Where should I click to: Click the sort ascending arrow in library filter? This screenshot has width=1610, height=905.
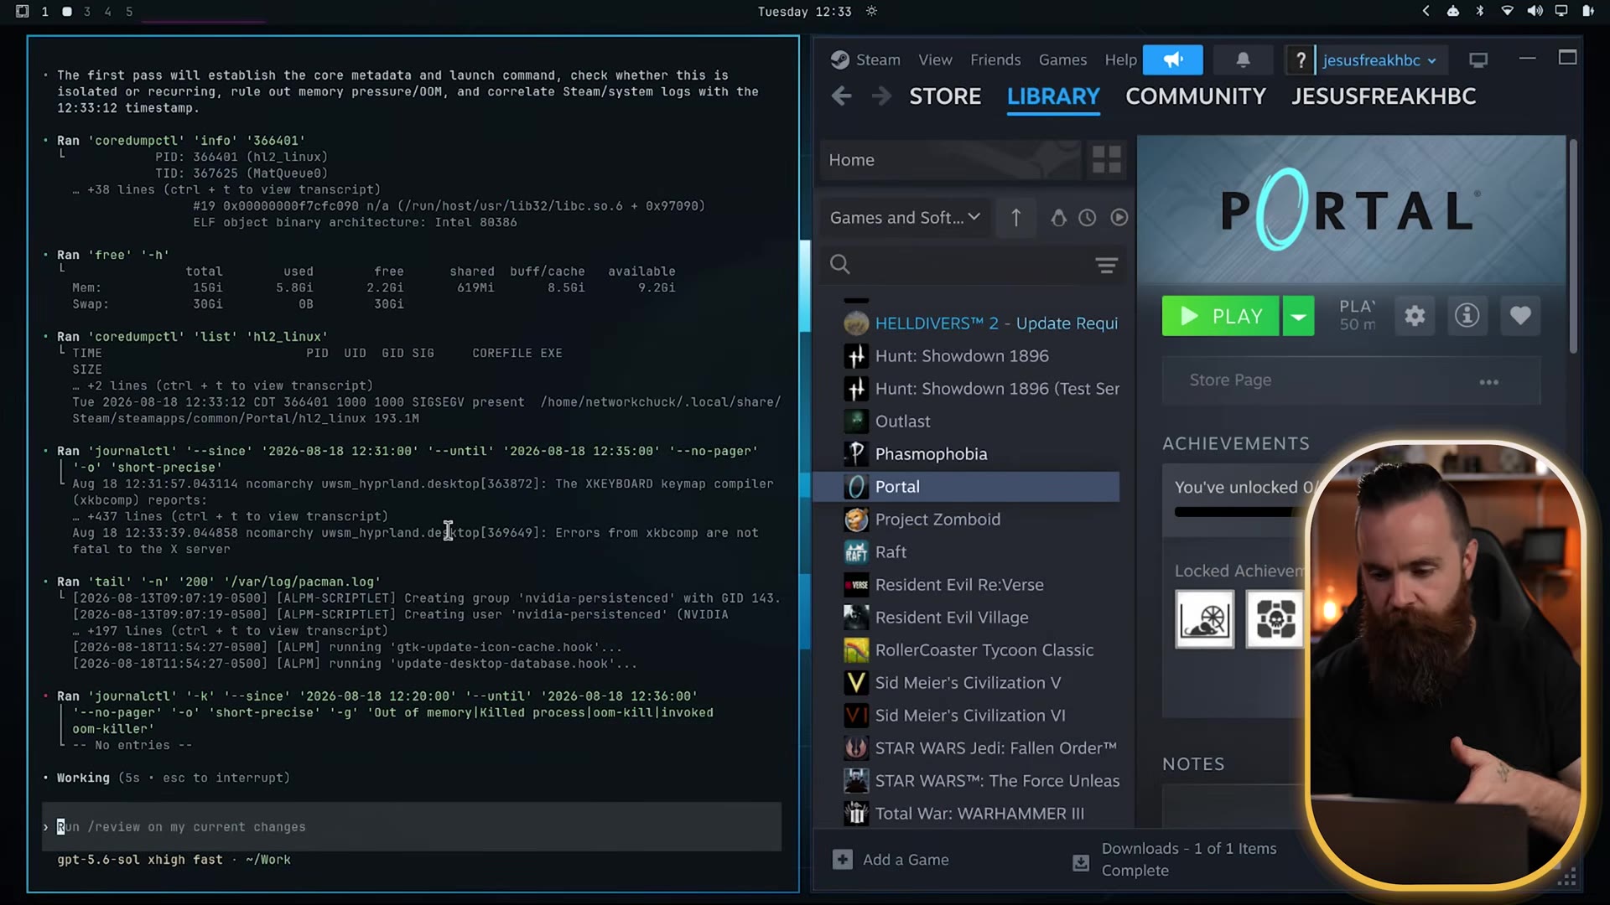coord(1015,218)
